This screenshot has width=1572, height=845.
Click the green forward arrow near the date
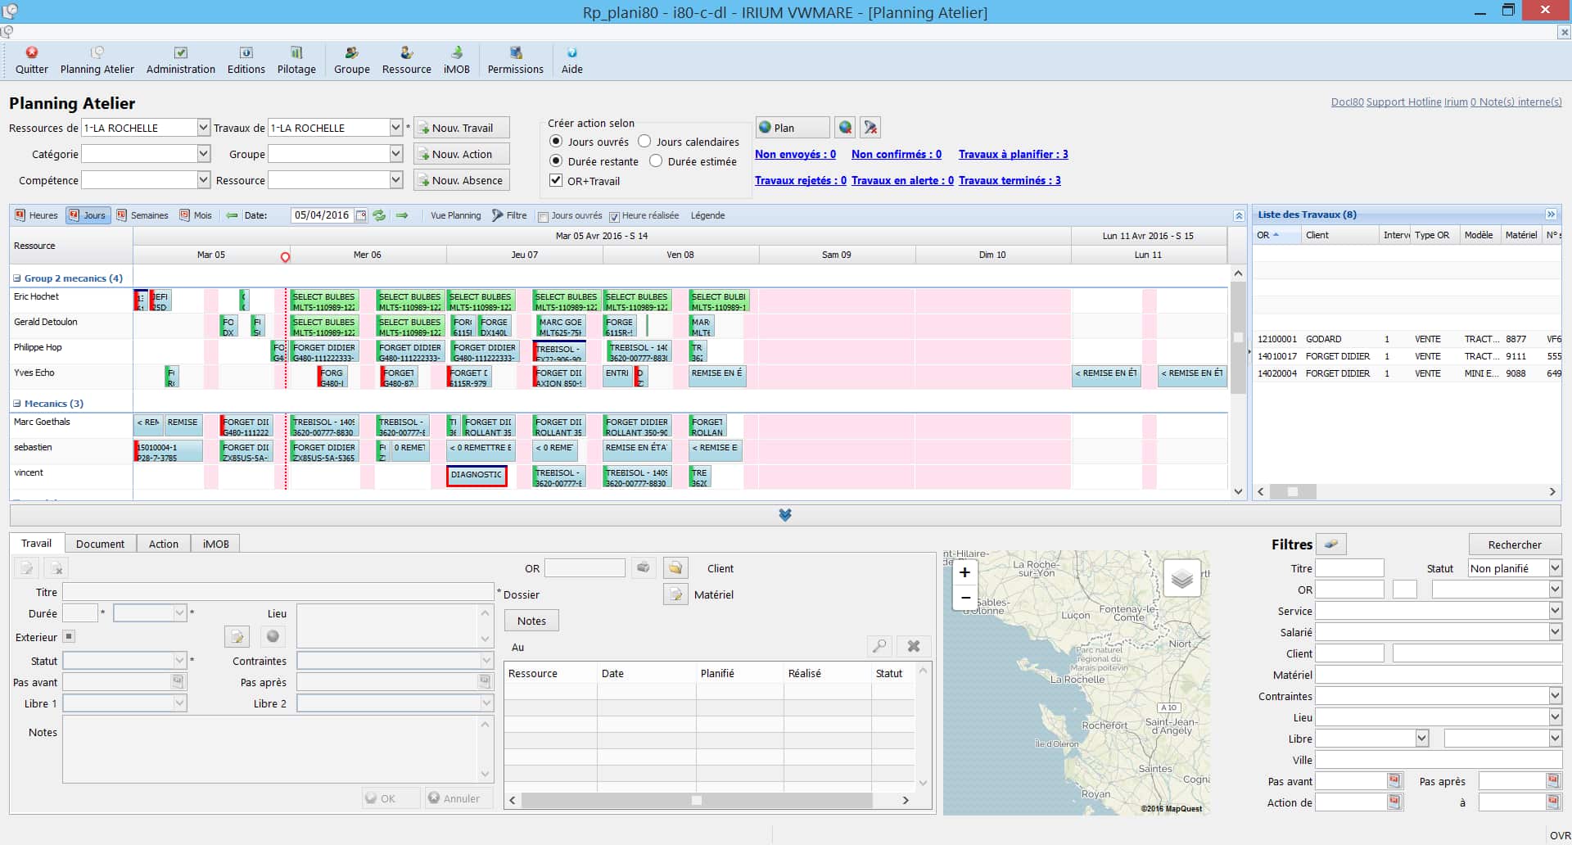(x=402, y=215)
